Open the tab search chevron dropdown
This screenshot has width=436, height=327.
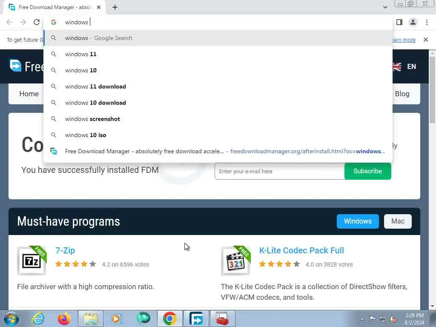tap(385, 7)
